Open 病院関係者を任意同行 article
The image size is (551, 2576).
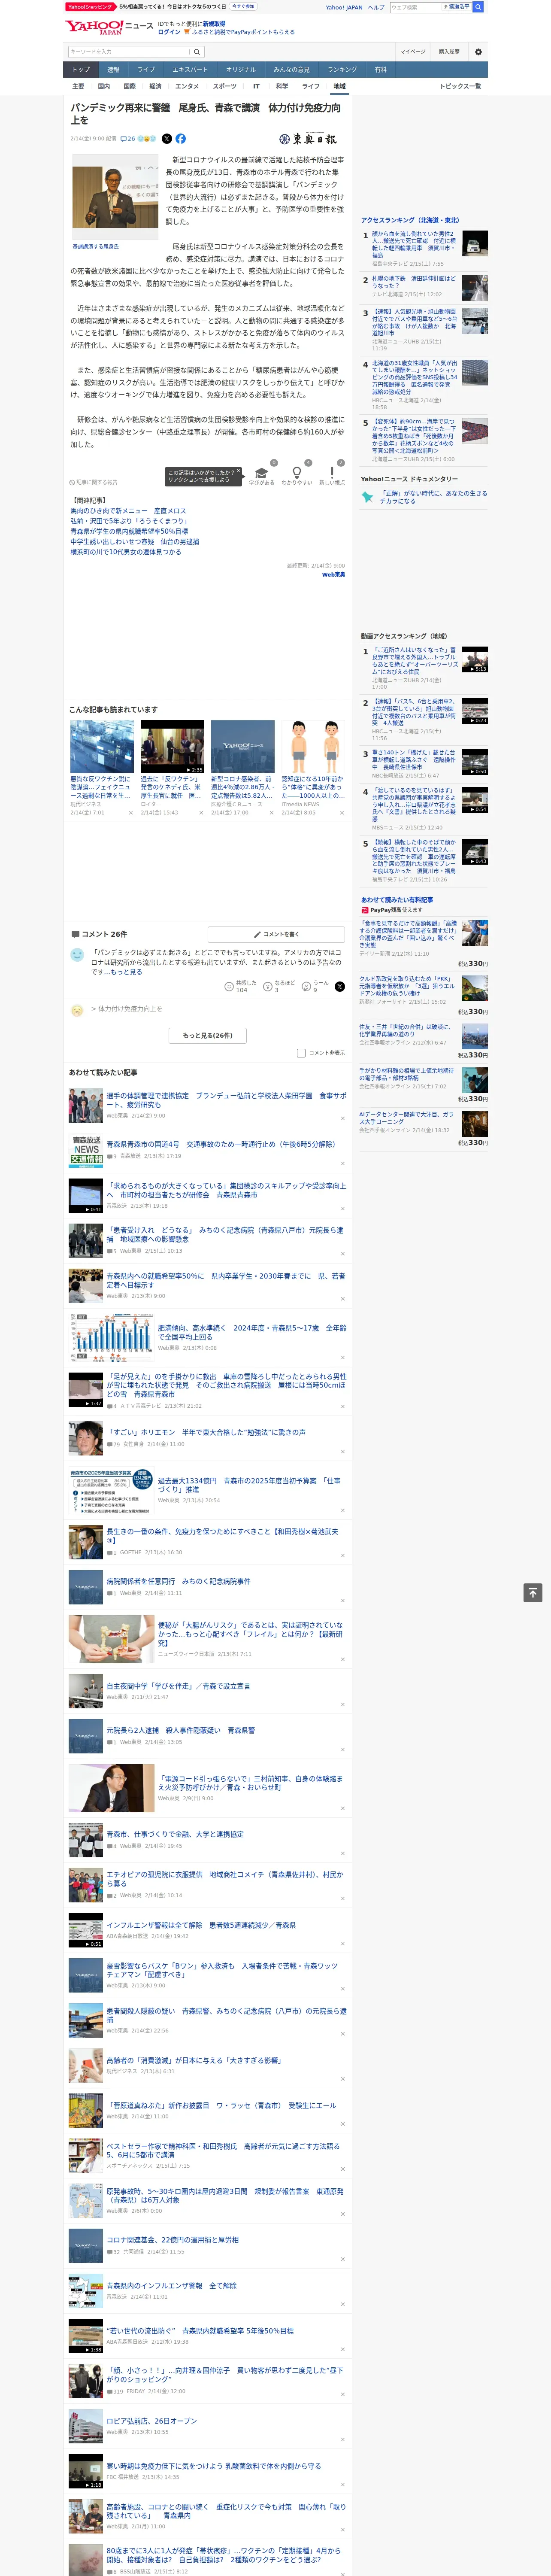point(178,1581)
